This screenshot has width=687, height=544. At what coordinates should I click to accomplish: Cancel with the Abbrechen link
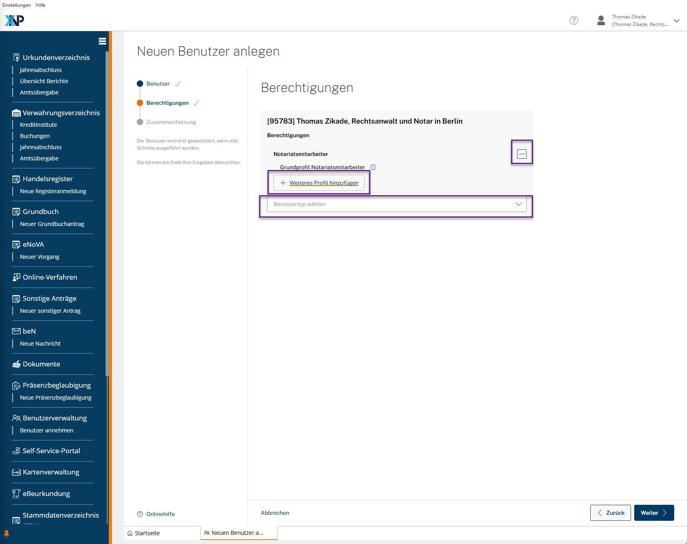275,513
